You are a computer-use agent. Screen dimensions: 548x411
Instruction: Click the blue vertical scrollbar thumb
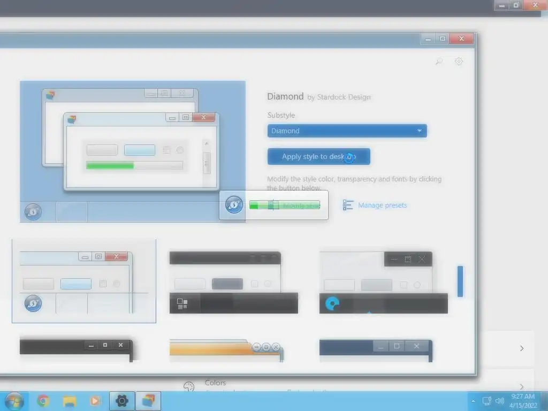(460, 281)
